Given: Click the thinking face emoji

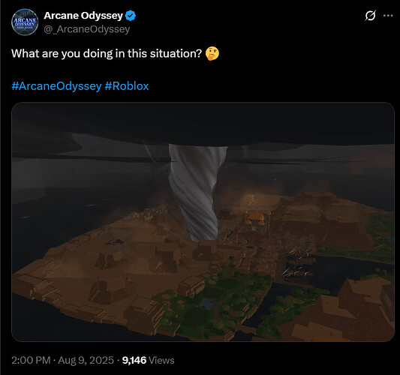Looking at the screenshot, I should click(212, 53).
